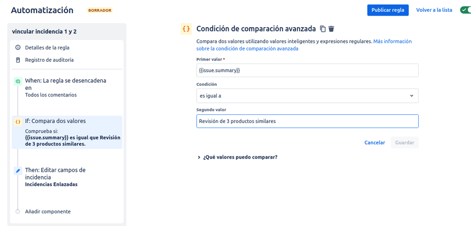Click the info icon beside Detalles de la regla
The image size is (471, 226).
coord(18,48)
